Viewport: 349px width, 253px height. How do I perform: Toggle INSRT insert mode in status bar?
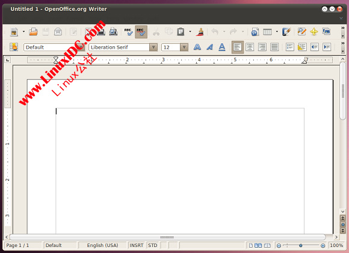click(x=137, y=245)
